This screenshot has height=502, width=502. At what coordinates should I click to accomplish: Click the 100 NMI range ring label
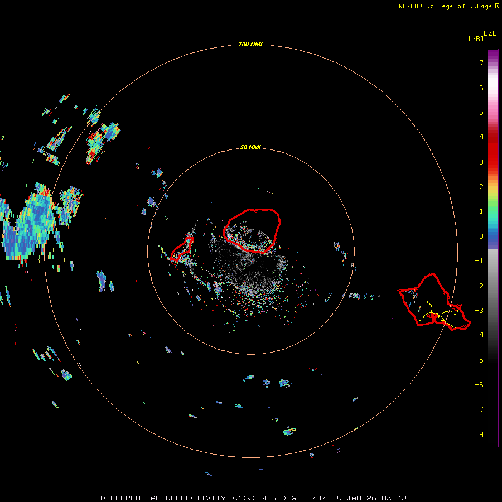click(x=250, y=44)
